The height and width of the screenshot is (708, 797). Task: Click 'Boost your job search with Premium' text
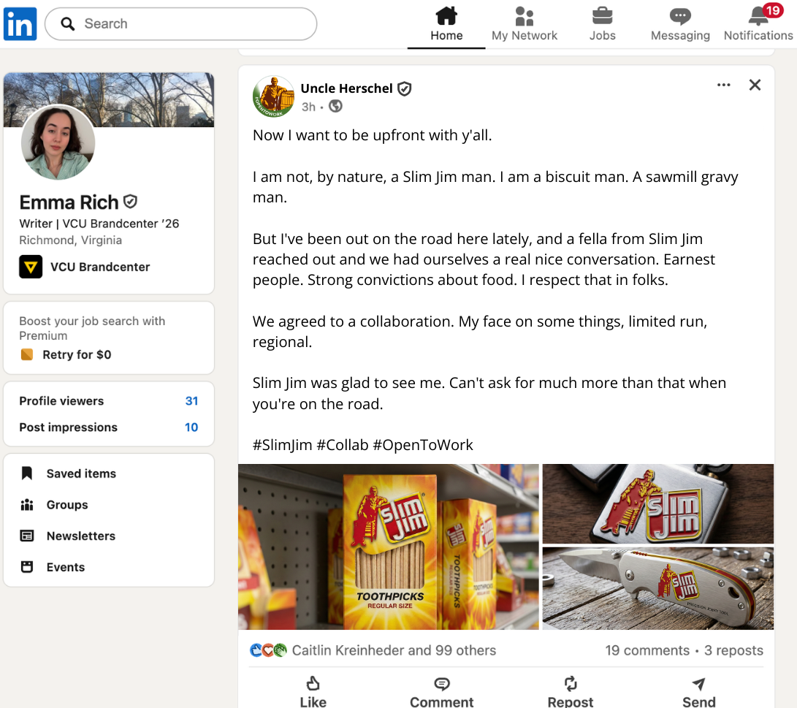click(92, 328)
